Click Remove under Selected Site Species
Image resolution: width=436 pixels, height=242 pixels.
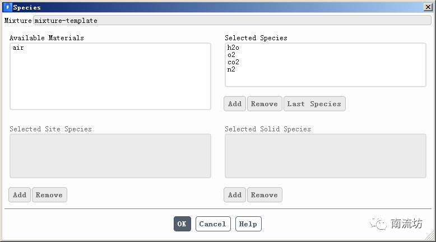pos(49,195)
